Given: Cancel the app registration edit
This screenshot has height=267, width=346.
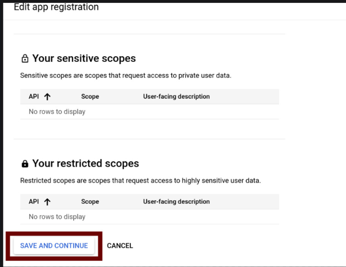Looking at the screenshot, I should pos(120,246).
